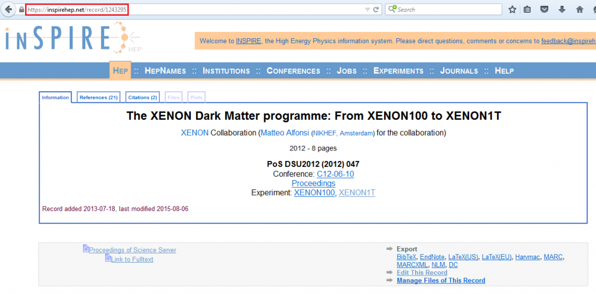The height and width of the screenshot is (294, 596).
Task: Export the record as BibTeX
Action: (x=406, y=257)
